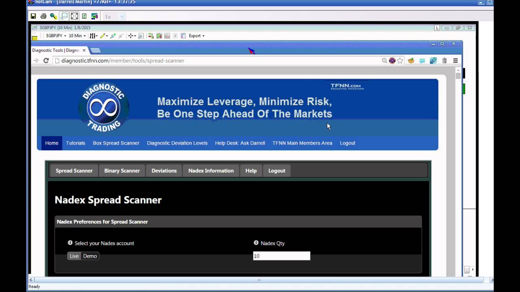520x292 pixels.
Task: Click the printer icon in hotCam toolbar
Action: tap(43, 16)
